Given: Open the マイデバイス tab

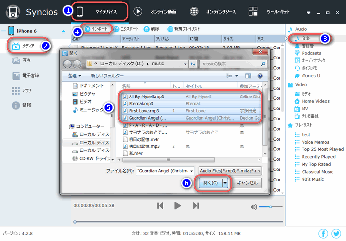Looking at the screenshot, I should (100, 12).
